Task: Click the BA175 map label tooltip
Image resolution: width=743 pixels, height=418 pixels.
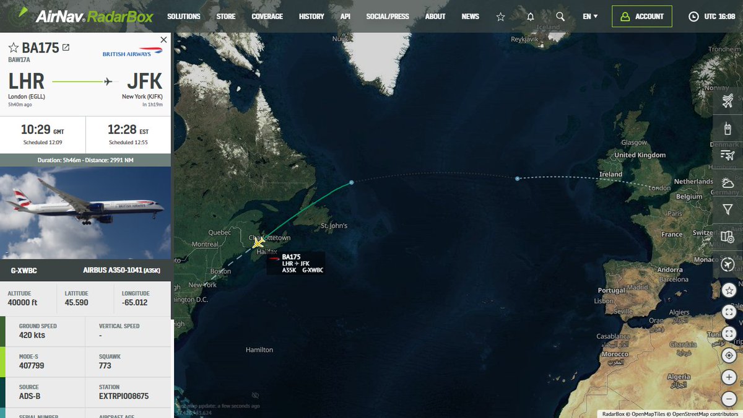Action: (296, 263)
